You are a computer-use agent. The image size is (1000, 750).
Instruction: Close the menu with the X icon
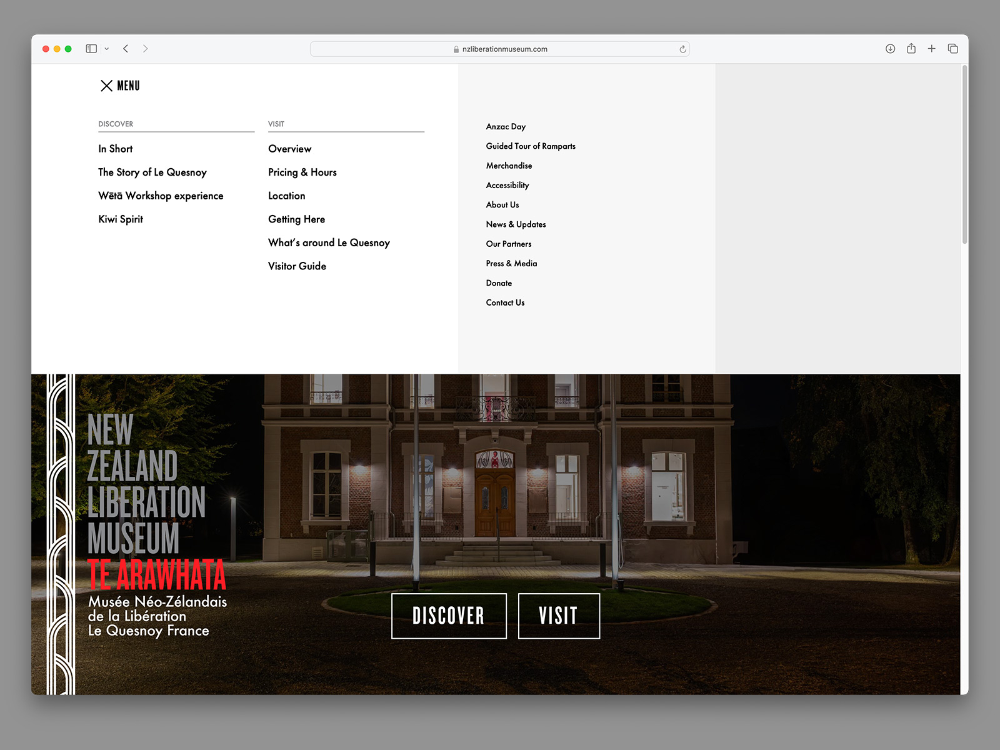click(106, 86)
